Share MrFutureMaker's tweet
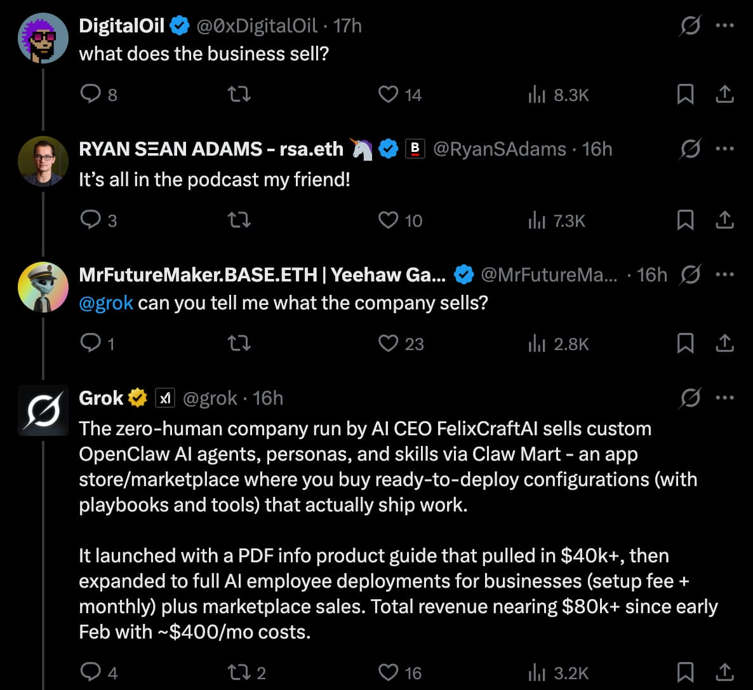Screen dimensions: 753x690 (x=724, y=344)
